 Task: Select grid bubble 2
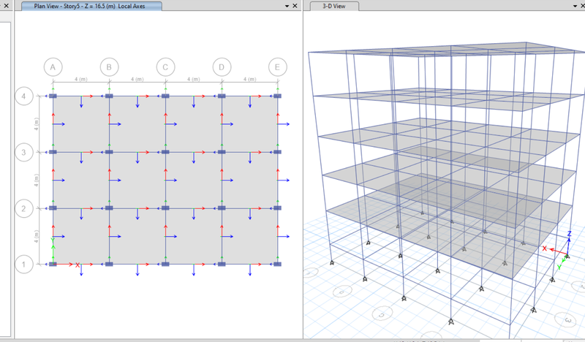tap(24, 208)
